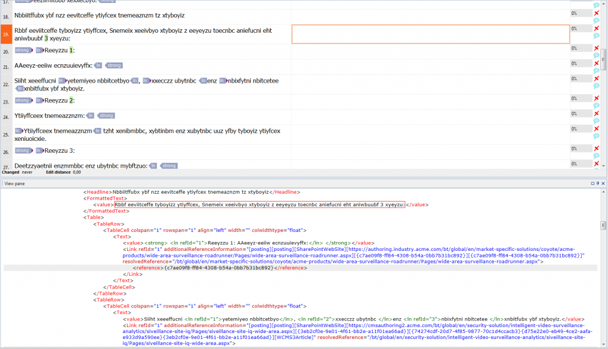The width and height of the screenshot is (608, 349).
Task: Click the 0% match box for segment 19
Action: pyautogui.click(x=575, y=29)
